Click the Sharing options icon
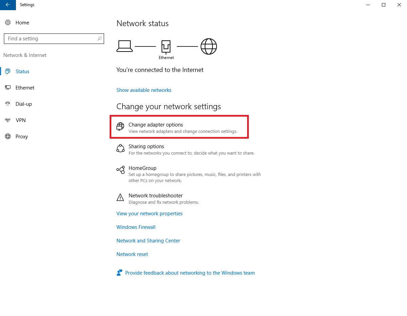The image size is (407, 316). coord(121,148)
